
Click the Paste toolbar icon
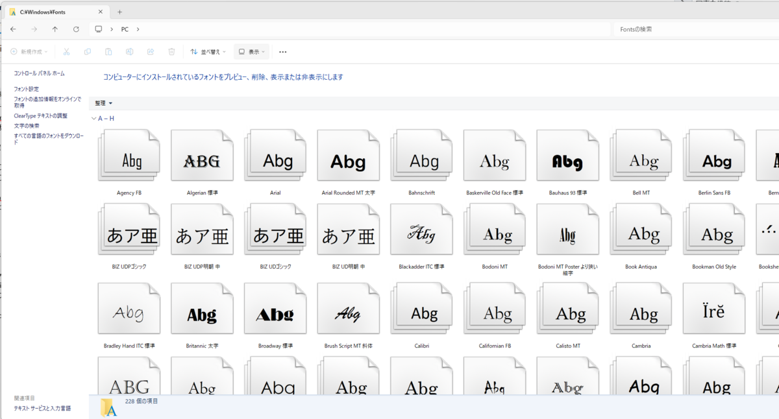coord(108,52)
